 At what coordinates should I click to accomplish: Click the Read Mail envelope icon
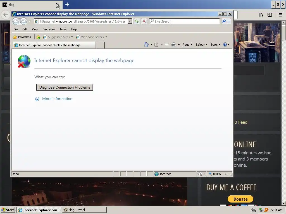pos(167,45)
